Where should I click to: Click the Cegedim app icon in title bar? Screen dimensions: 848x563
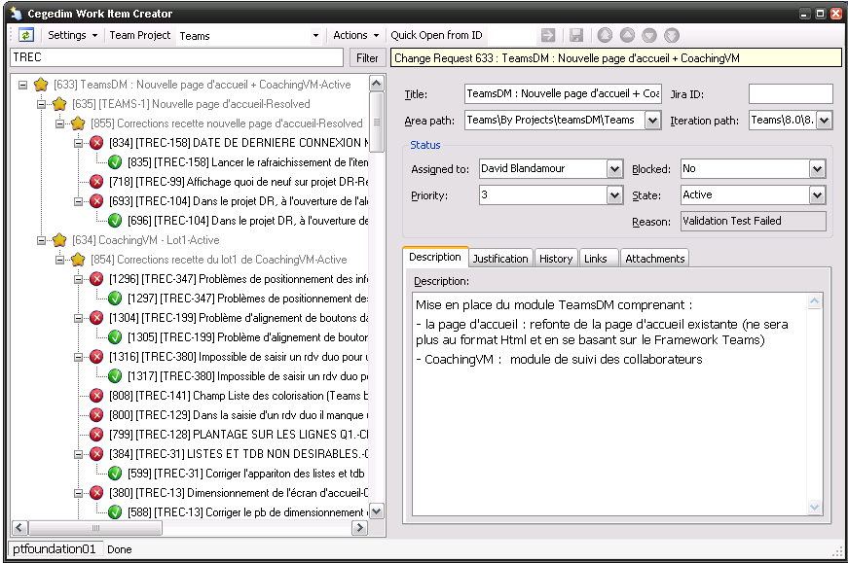(16, 13)
